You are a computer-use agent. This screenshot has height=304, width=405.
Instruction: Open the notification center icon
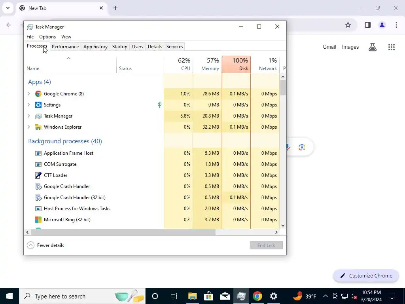392,296
